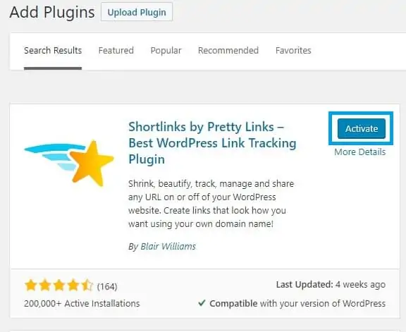The image size is (406, 332).
Task: Click the Upload Plugin button
Action: click(137, 12)
